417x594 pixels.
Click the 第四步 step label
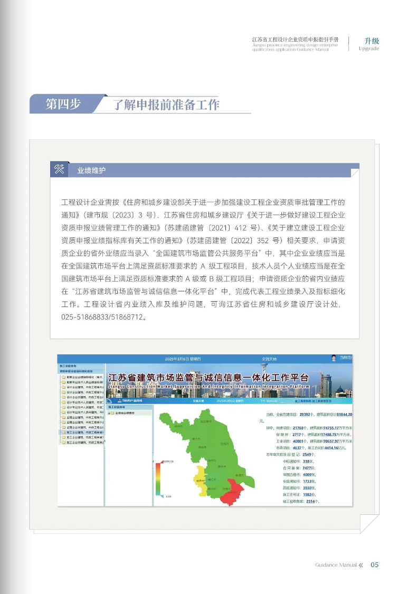(x=63, y=104)
